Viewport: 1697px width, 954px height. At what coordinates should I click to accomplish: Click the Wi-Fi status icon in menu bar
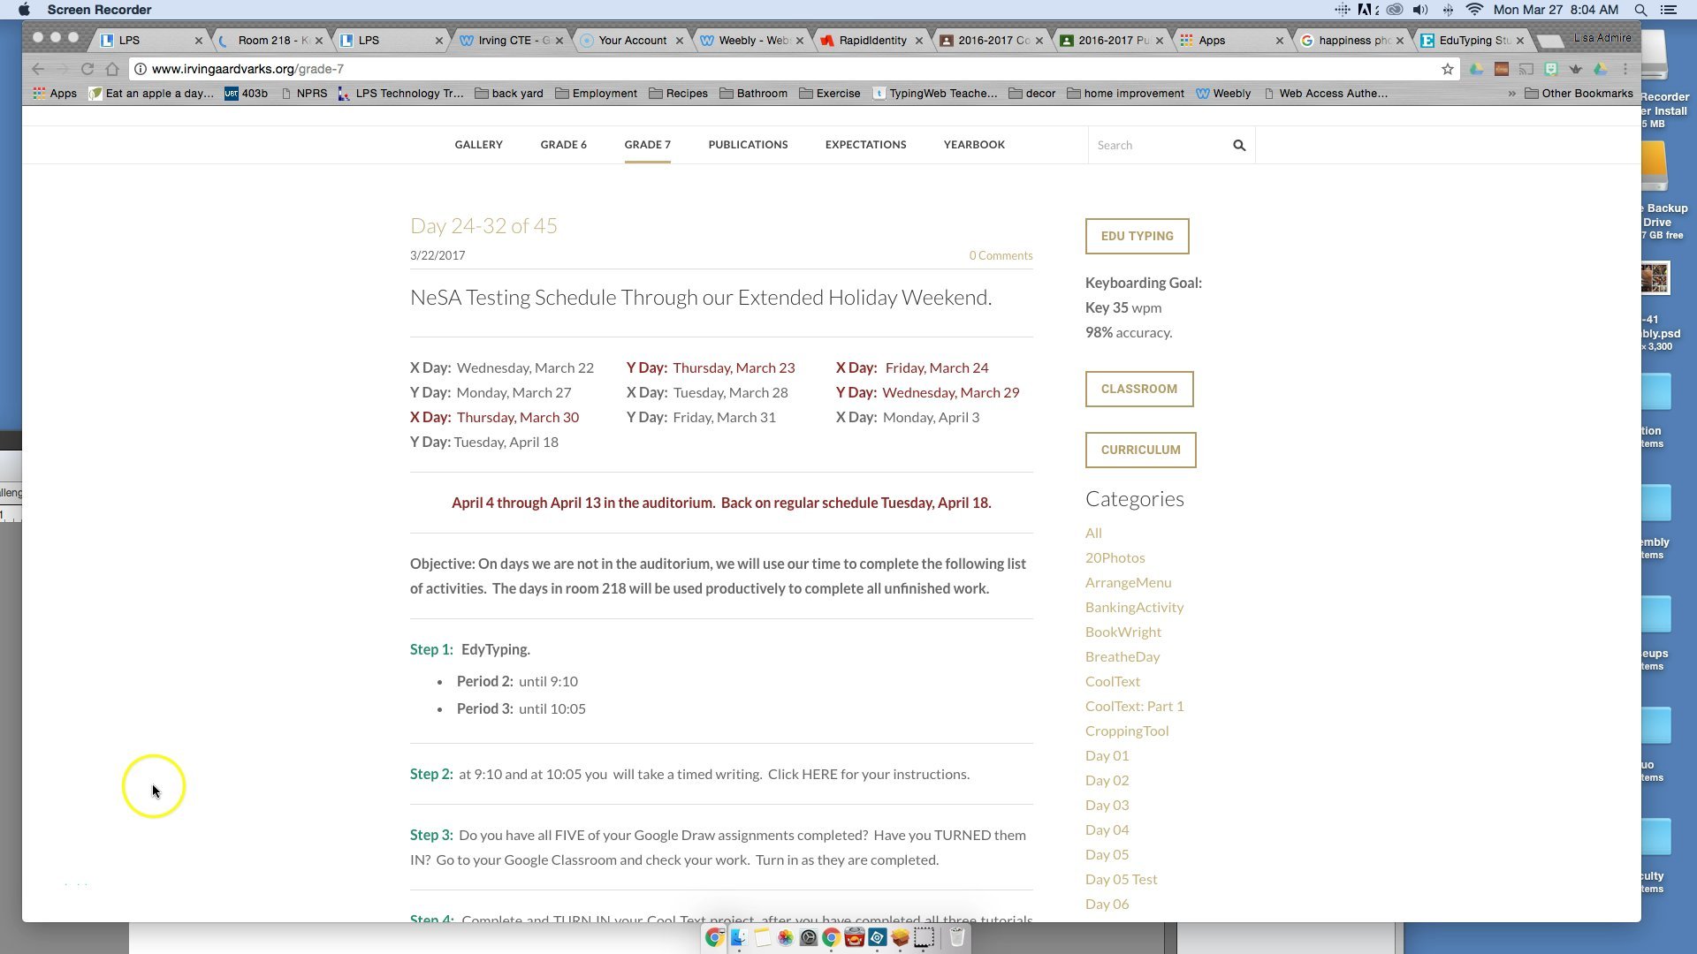pos(1474,10)
